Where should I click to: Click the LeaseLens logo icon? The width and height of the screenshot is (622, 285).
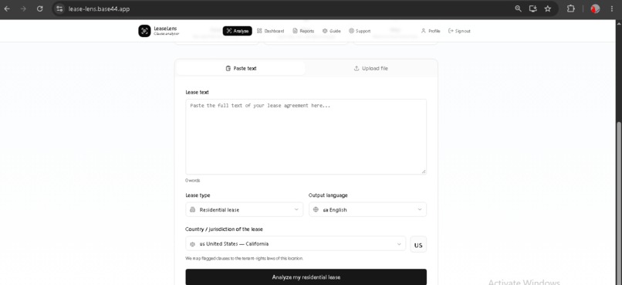(x=144, y=31)
